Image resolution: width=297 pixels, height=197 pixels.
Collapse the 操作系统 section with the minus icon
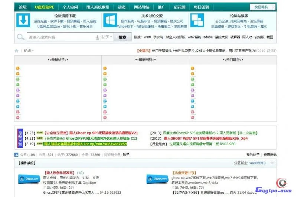(x=272, y=163)
